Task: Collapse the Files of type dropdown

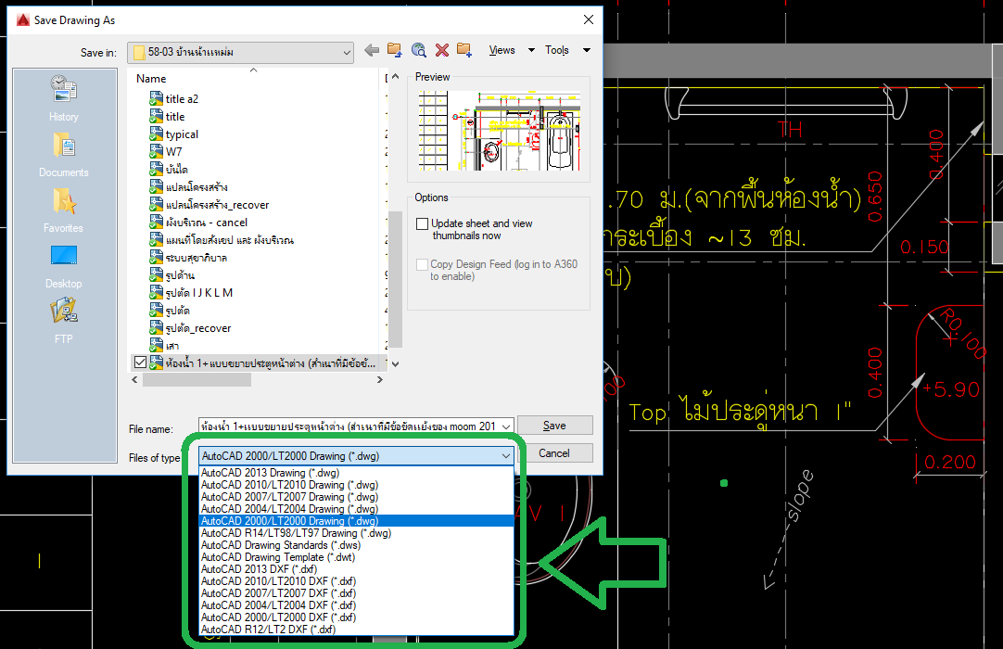Action: pos(506,456)
